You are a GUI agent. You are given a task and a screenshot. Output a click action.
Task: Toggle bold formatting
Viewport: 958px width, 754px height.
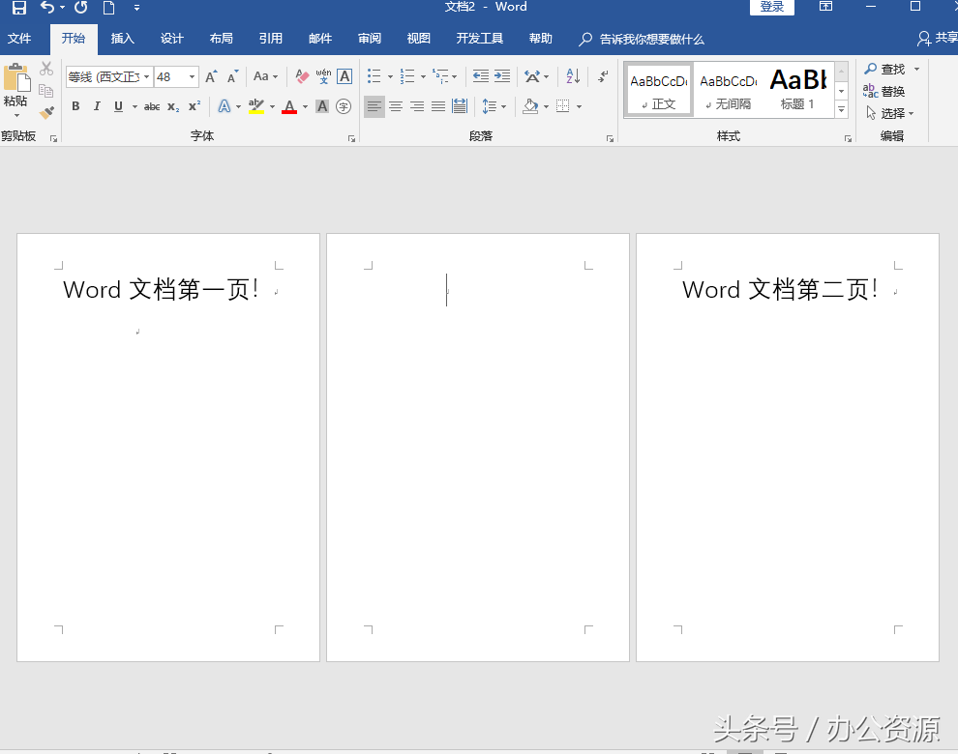75,106
